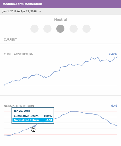Click the 2.47% cumulative return value
Screen dimensions: 121x146
click(113, 54)
